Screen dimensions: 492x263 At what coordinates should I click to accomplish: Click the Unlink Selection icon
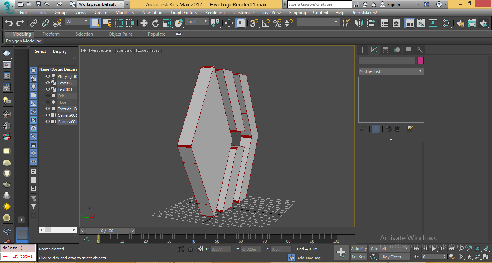45,23
